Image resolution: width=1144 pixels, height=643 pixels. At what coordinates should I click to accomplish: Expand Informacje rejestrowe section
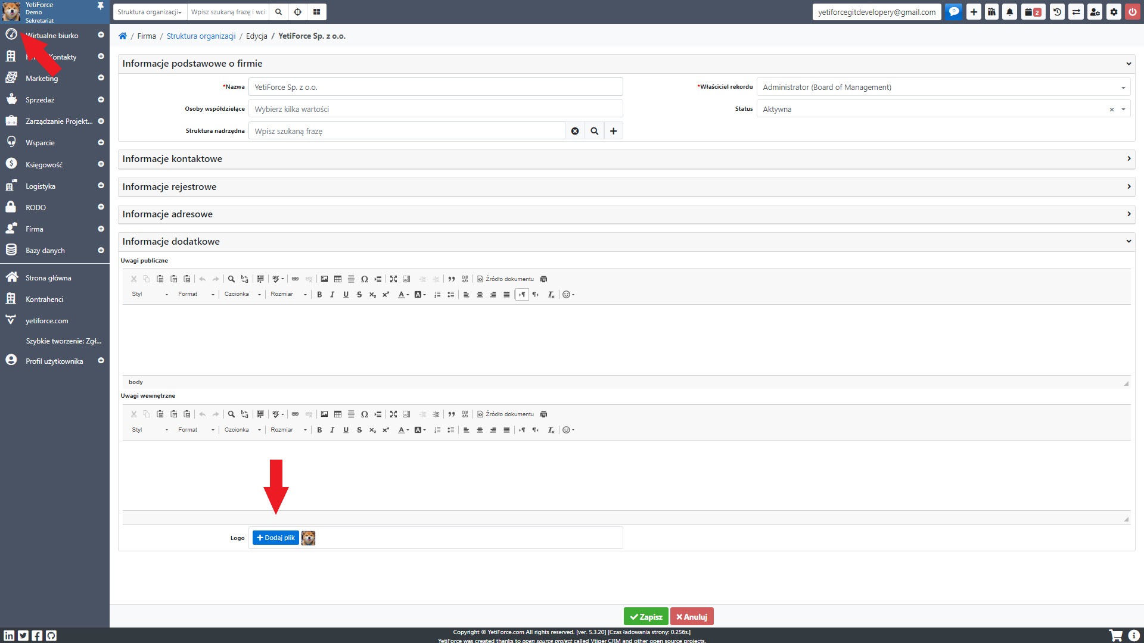pos(626,187)
